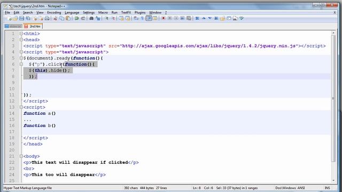This screenshot has width=342, height=192.
Task: Collapse the <body> fold on line 21
Action: click(x=21, y=156)
